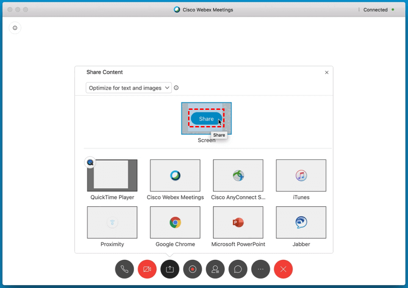Click the Share content toolbar button

[x=170, y=269]
